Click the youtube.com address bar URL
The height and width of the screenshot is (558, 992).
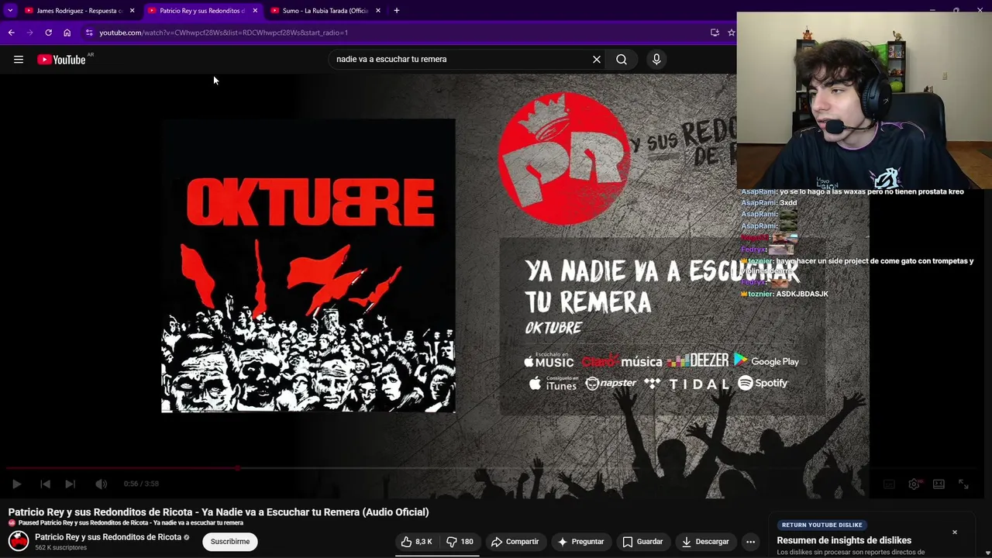(x=223, y=33)
